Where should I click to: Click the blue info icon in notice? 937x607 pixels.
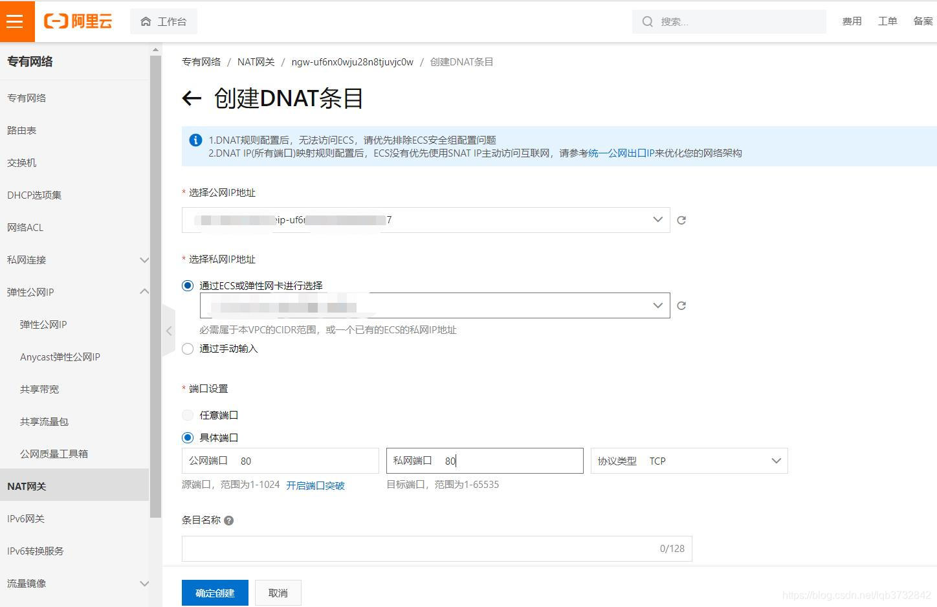(195, 140)
